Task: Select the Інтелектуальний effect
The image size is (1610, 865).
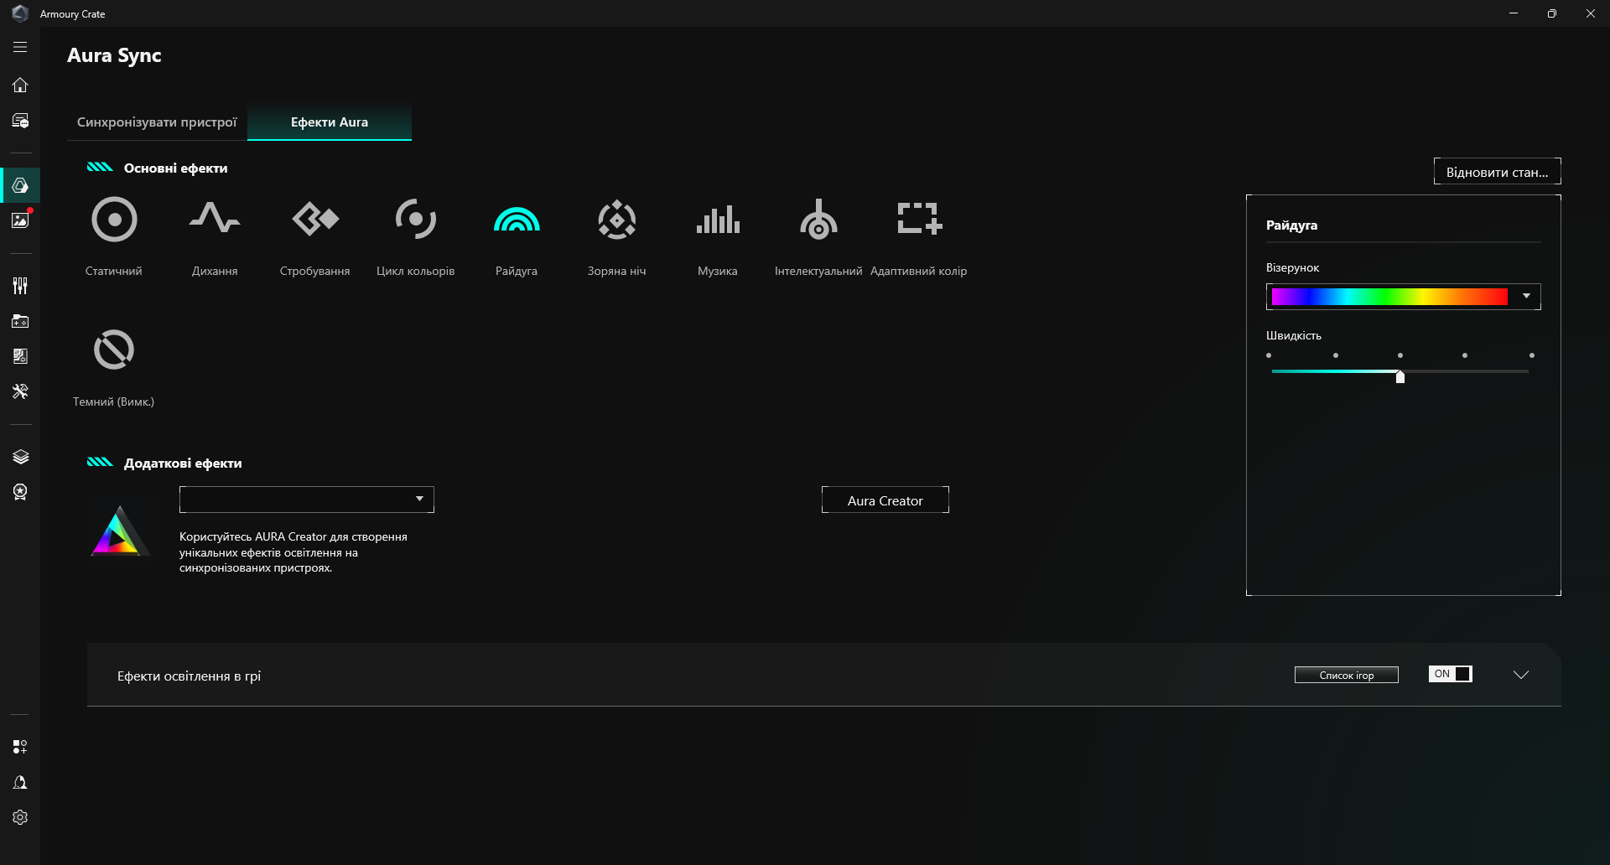Action: tap(818, 236)
